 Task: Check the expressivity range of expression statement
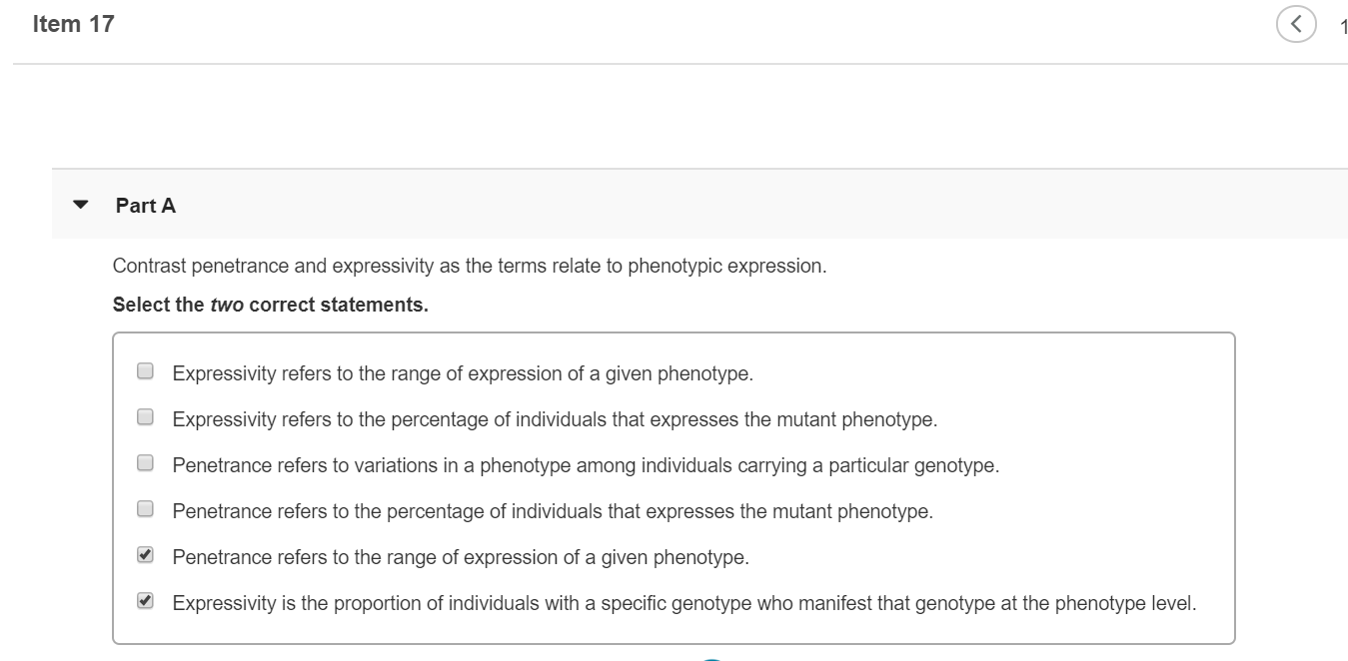tap(145, 370)
